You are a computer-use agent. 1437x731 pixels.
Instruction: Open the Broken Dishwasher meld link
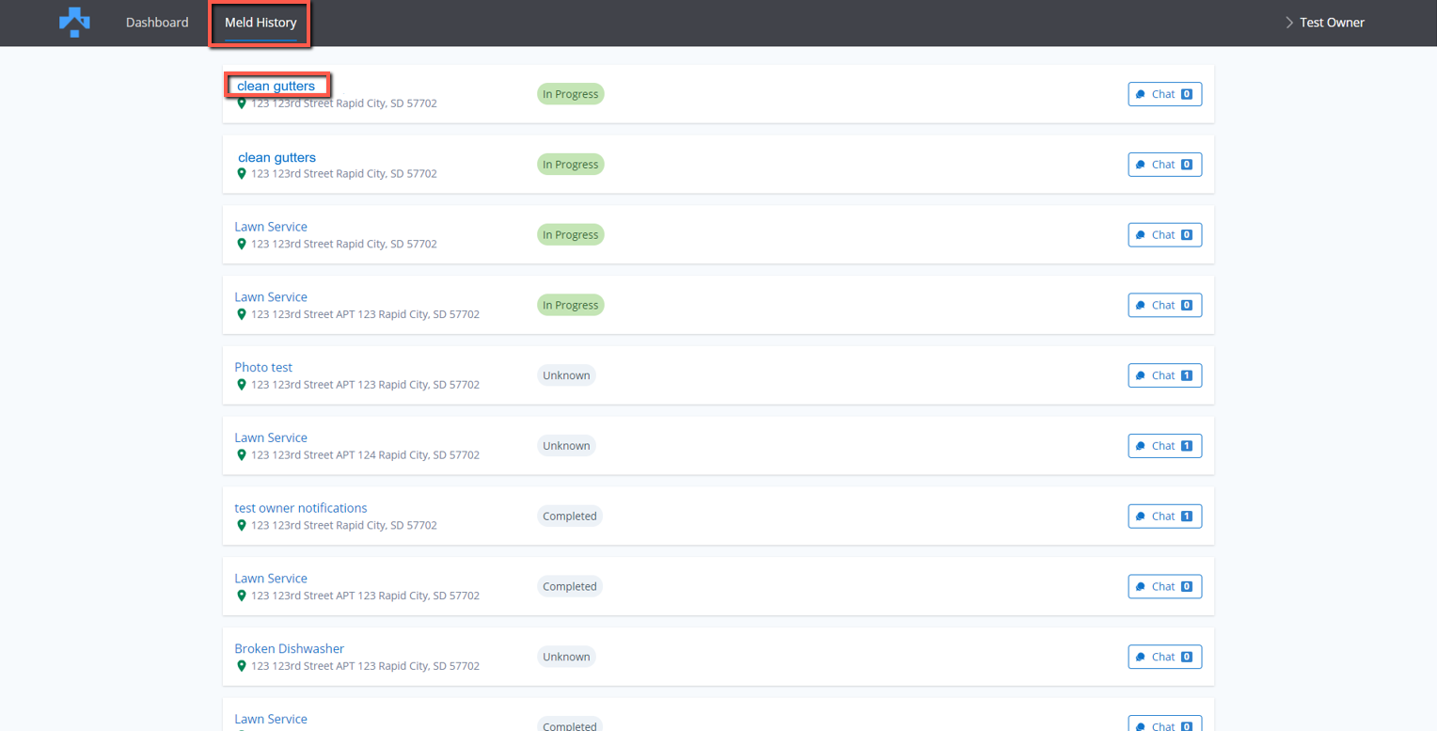(289, 648)
